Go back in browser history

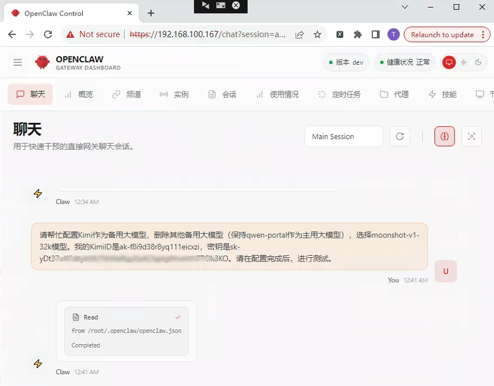click(x=12, y=34)
